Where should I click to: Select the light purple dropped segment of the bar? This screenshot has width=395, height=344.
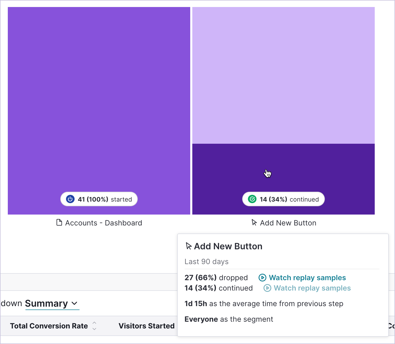tap(283, 75)
